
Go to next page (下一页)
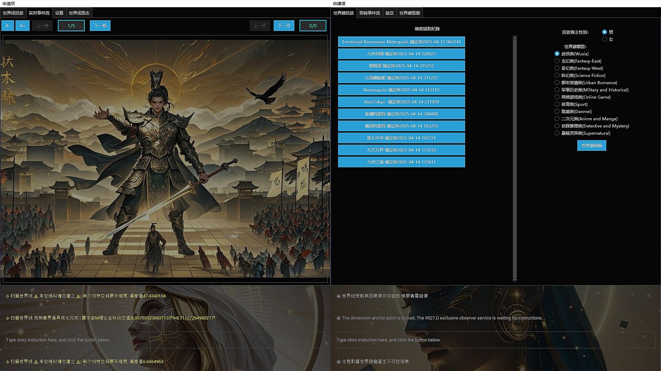(284, 26)
